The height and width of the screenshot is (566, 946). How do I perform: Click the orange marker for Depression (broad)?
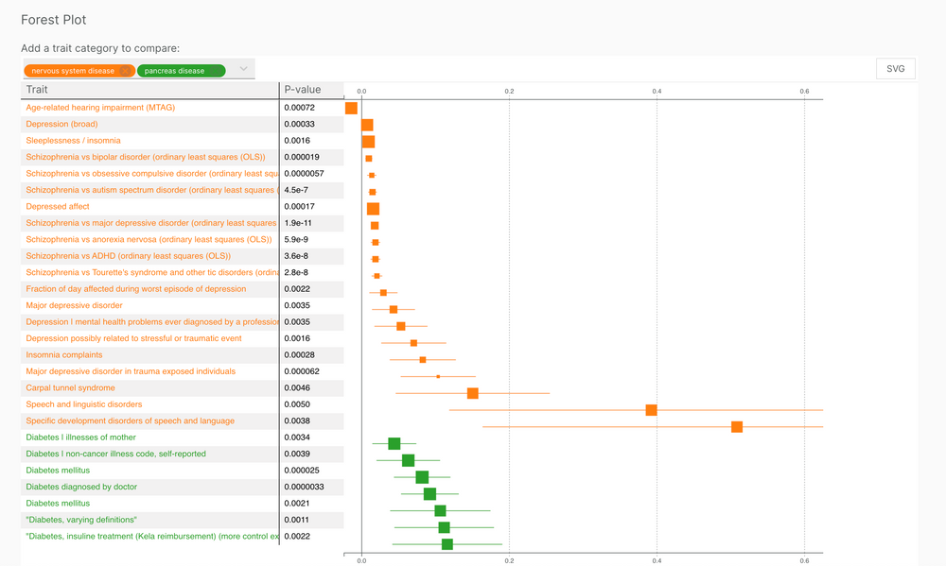[x=368, y=124]
